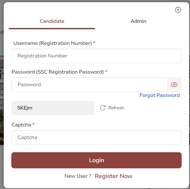
Task: Click the Username (Registration Number) label
Action: click(53, 43)
